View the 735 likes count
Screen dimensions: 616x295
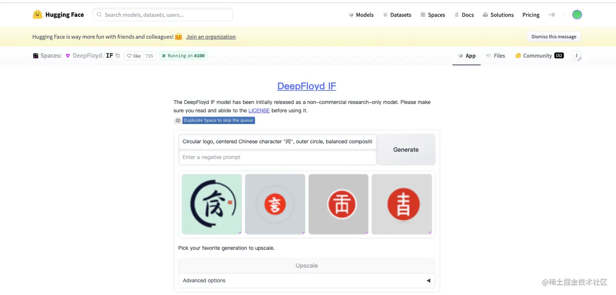tap(150, 56)
